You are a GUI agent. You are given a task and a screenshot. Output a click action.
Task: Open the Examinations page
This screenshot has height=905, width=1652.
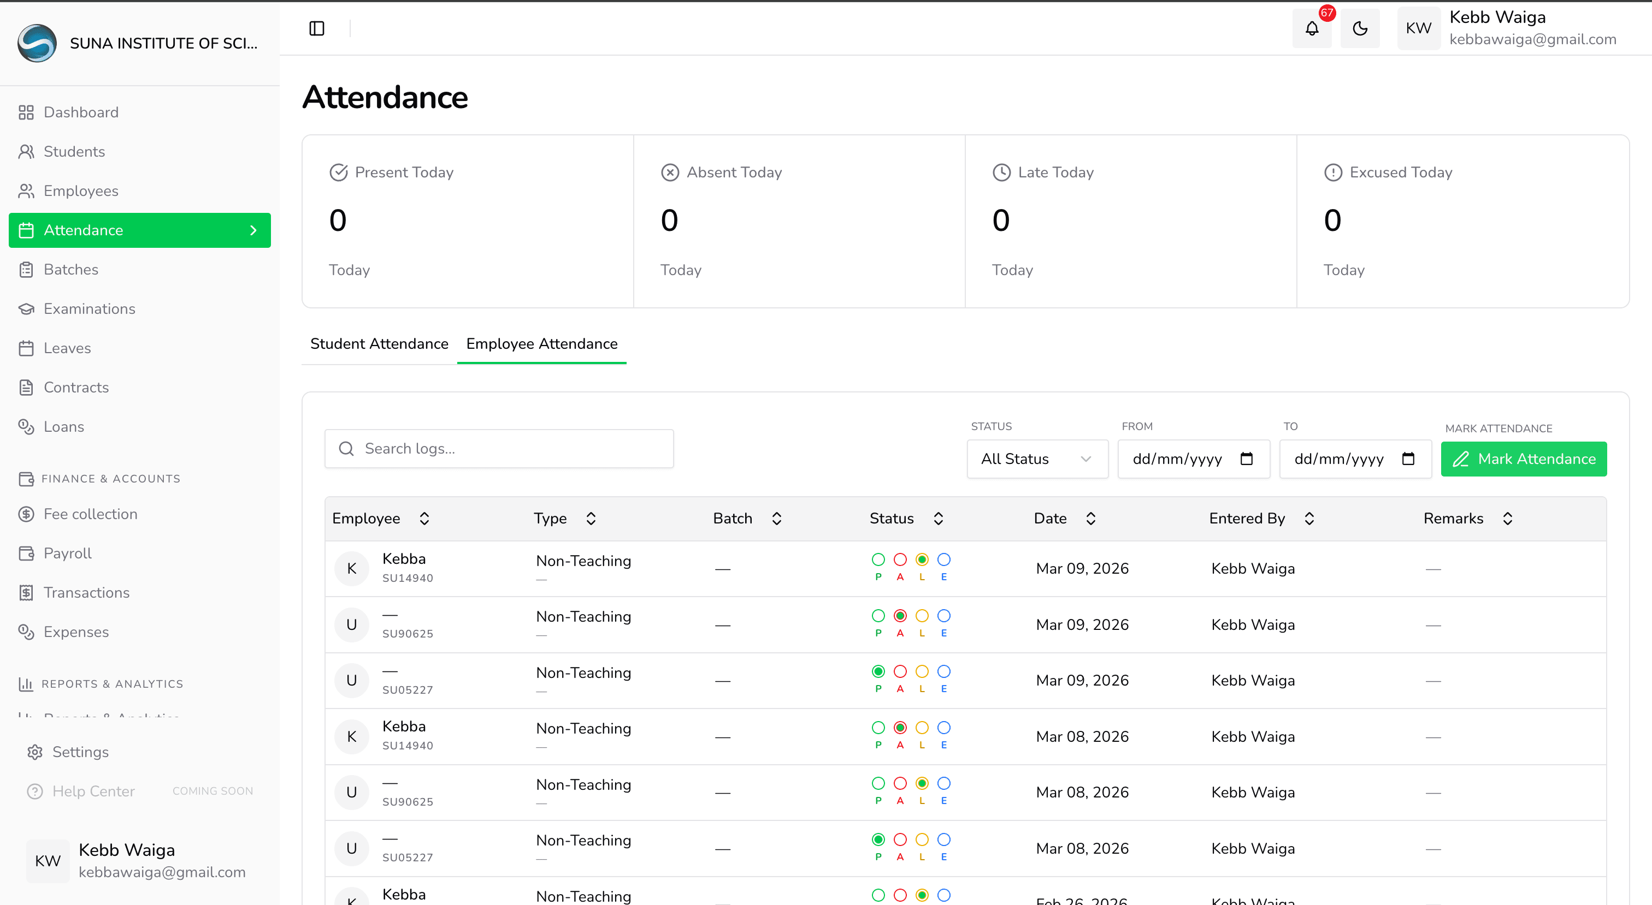pyautogui.click(x=89, y=309)
